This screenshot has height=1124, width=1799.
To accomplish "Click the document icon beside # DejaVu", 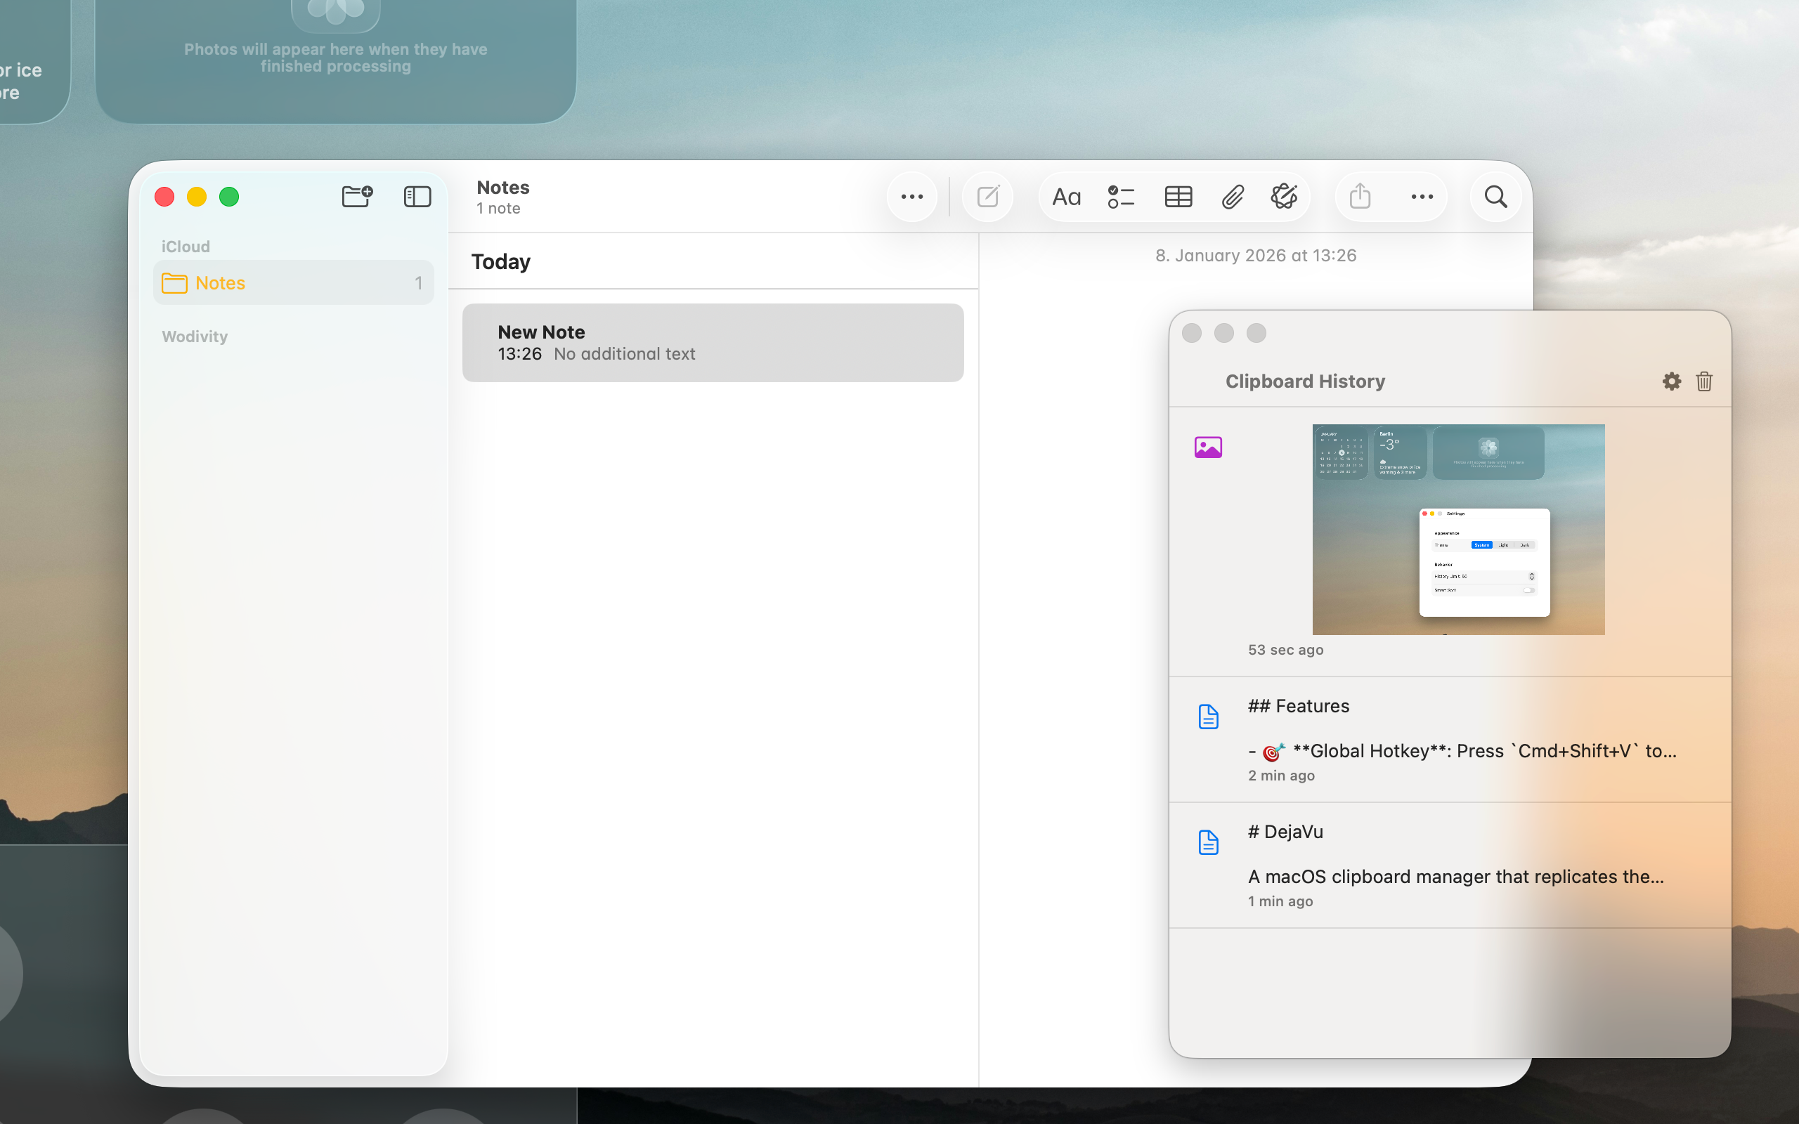I will (x=1208, y=842).
